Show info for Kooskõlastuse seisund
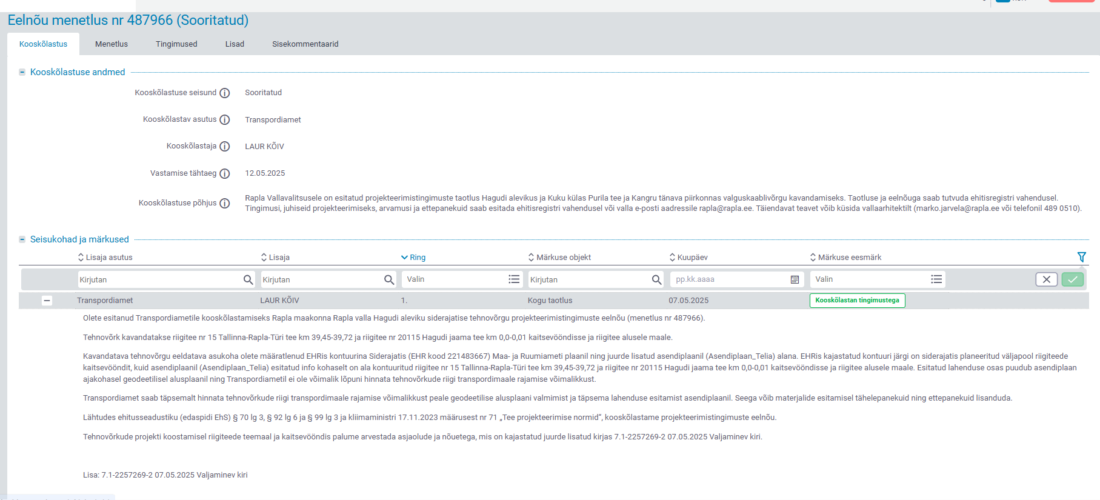Image resolution: width=1100 pixels, height=500 pixels. [225, 93]
